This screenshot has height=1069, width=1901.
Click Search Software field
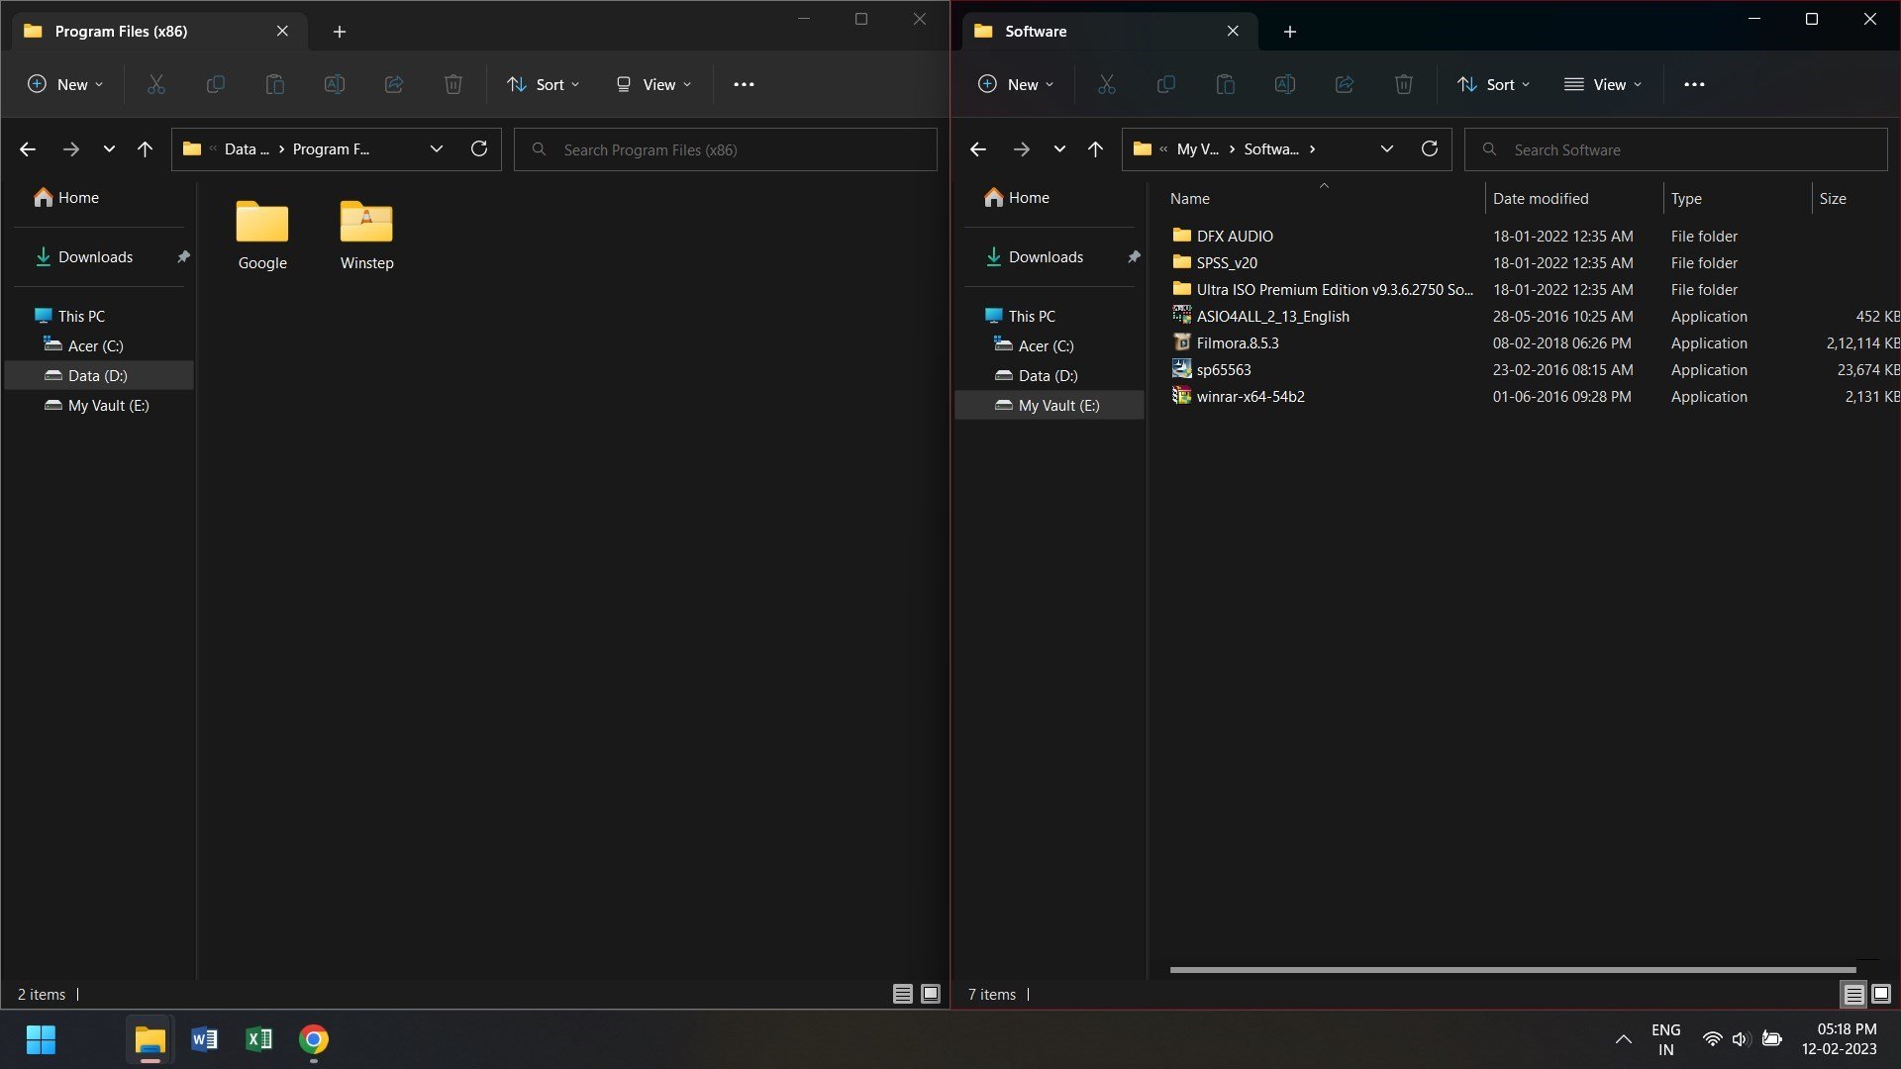1676,149
